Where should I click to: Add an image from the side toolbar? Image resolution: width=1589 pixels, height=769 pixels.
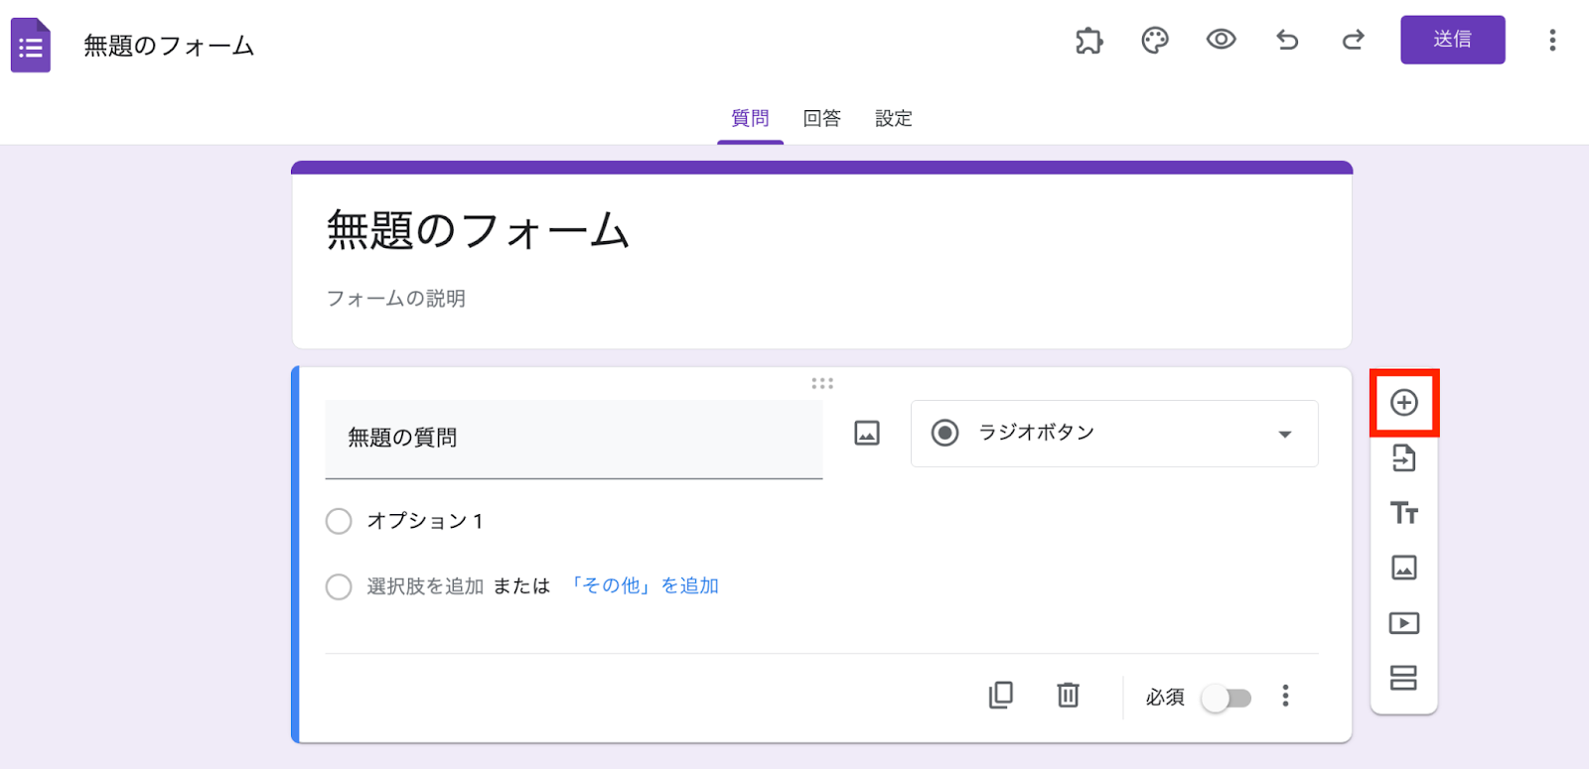[1403, 568]
